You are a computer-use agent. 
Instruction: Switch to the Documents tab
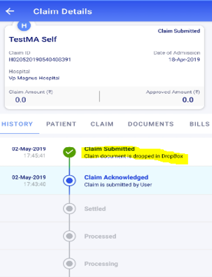click(x=151, y=124)
